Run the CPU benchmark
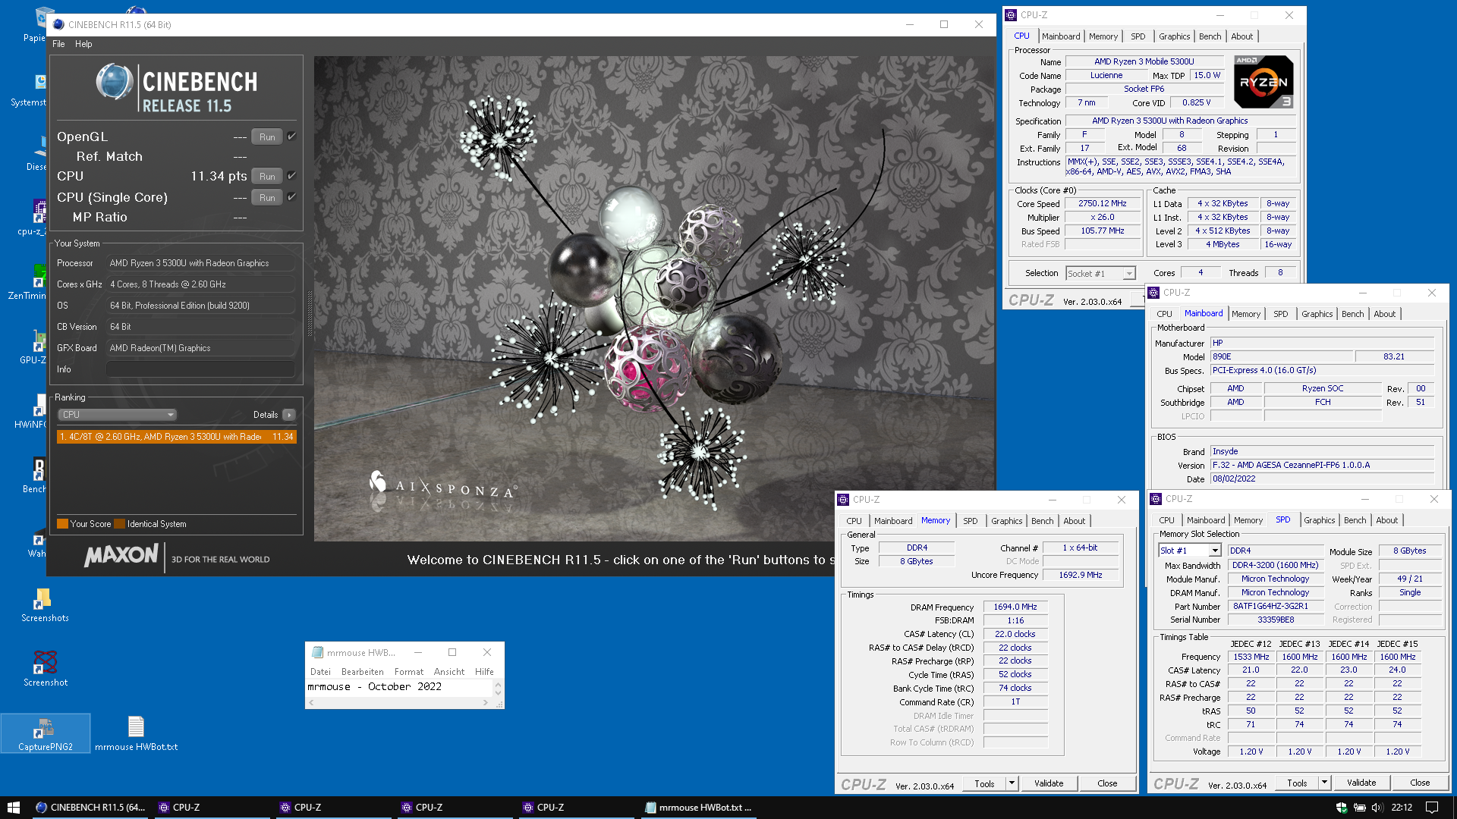This screenshot has width=1457, height=819. tap(267, 176)
